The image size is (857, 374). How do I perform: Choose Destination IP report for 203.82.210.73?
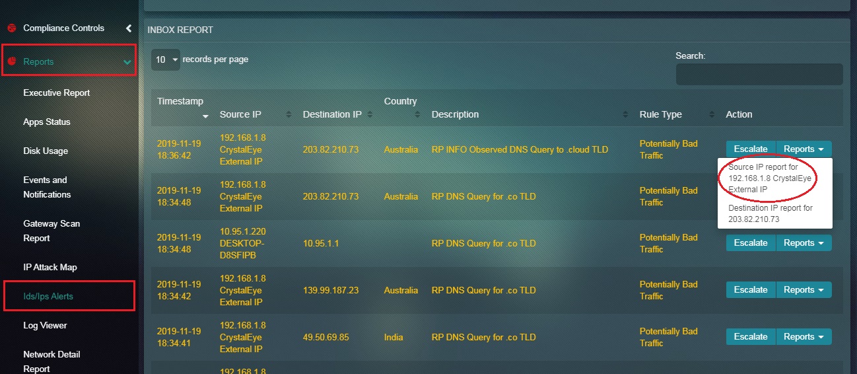click(x=771, y=213)
